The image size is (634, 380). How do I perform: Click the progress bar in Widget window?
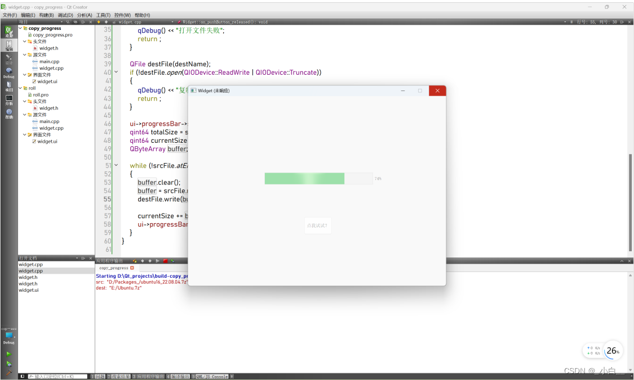(318, 179)
